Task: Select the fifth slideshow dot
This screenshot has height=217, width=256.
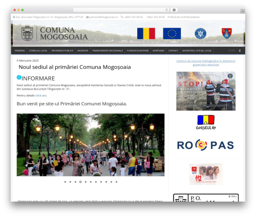Action: (x=86, y=182)
